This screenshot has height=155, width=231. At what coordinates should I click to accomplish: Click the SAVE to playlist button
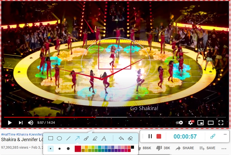[207, 148]
